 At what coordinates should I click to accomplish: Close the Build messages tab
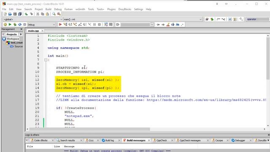149,141
